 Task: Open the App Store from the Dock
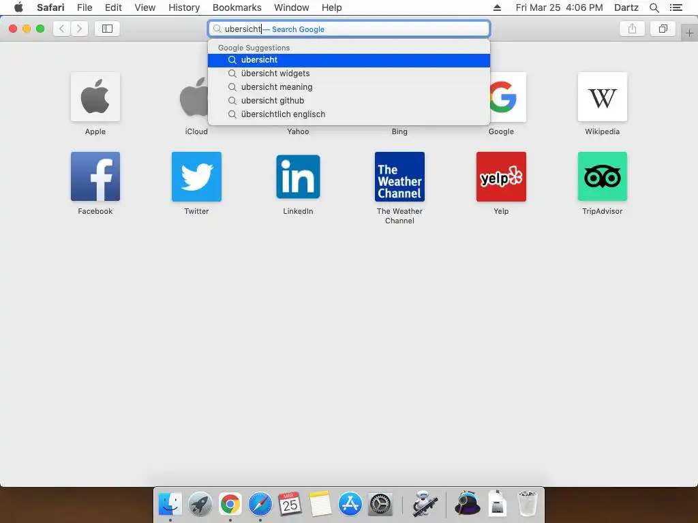(x=350, y=504)
